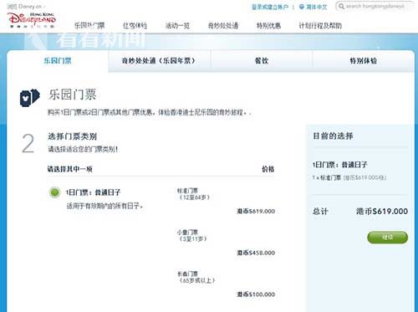Screen dimensions: 418x312
Task: Switch to the 乐园门票 tab
Action: click(58, 61)
